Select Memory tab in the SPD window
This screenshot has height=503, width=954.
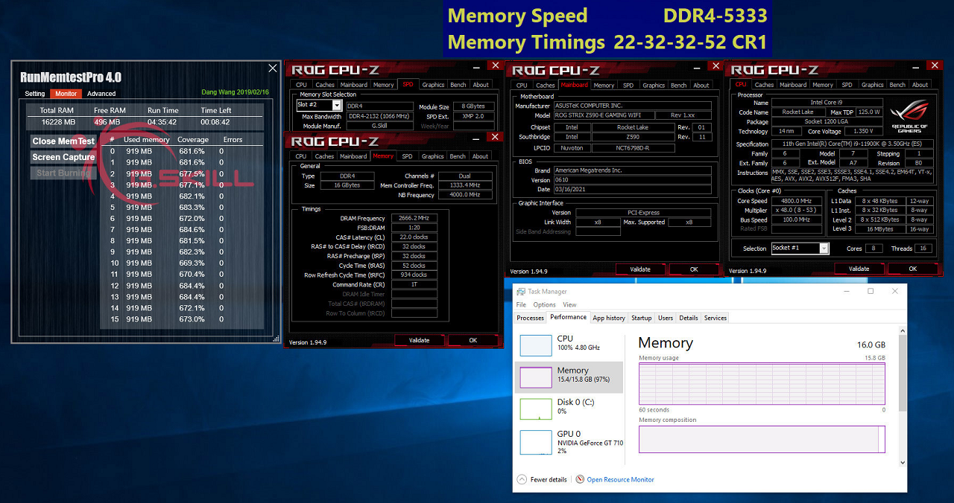click(x=383, y=85)
